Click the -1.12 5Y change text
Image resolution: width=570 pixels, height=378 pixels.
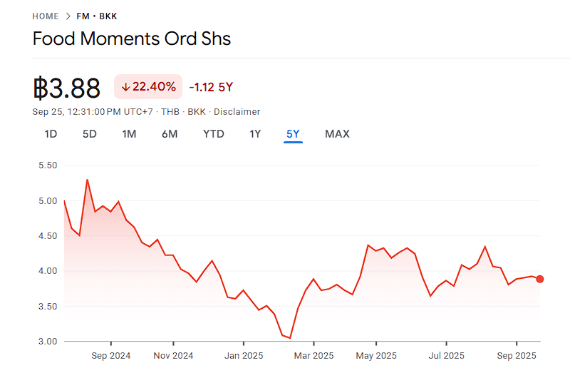211,87
